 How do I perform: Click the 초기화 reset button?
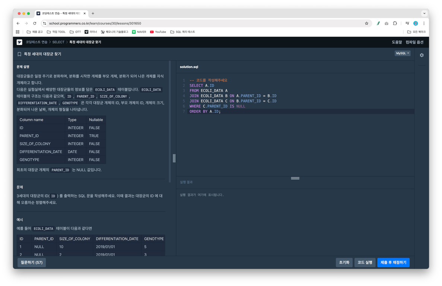[x=344, y=262]
